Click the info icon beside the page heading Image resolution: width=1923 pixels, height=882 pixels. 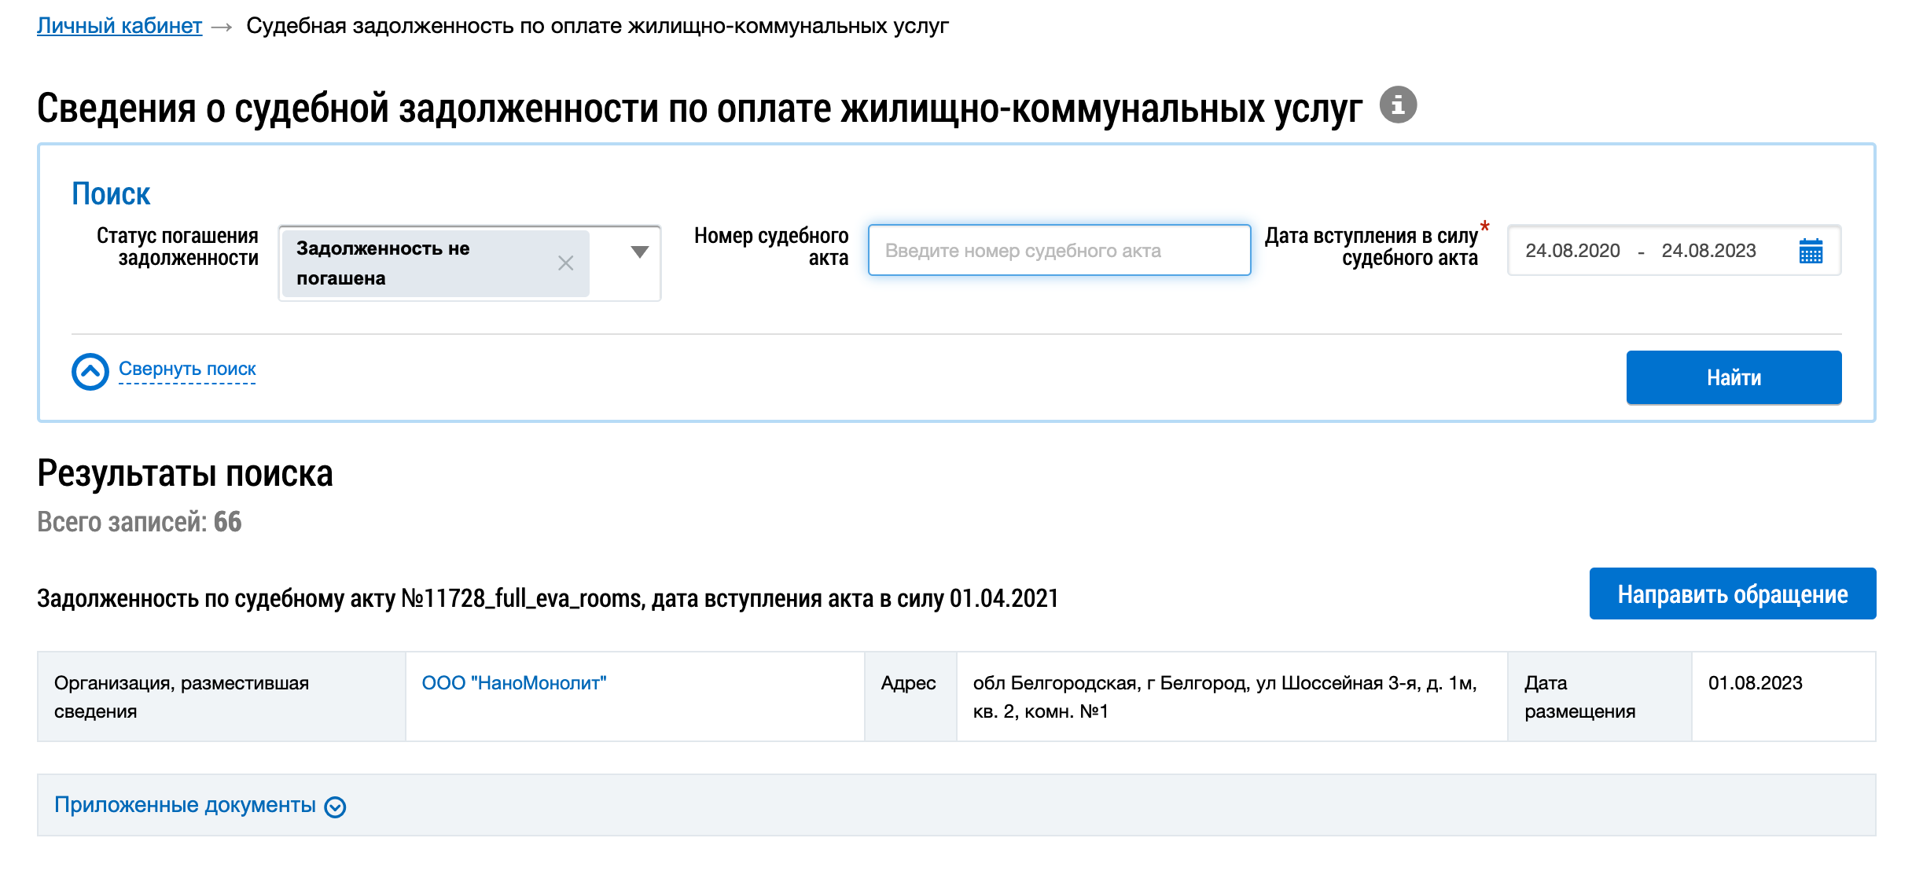pyautogui.click(x=1398, y=105)
